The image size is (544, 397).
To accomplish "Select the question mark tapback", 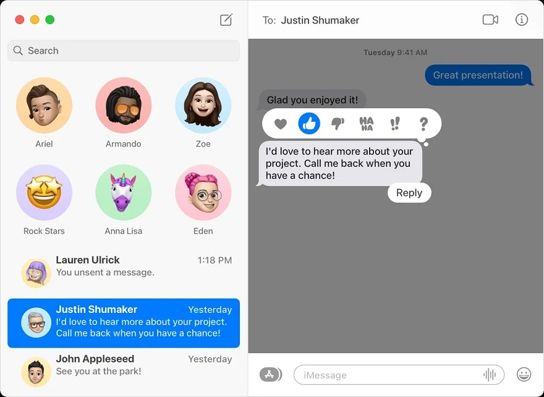I will (x=423, y=124).
